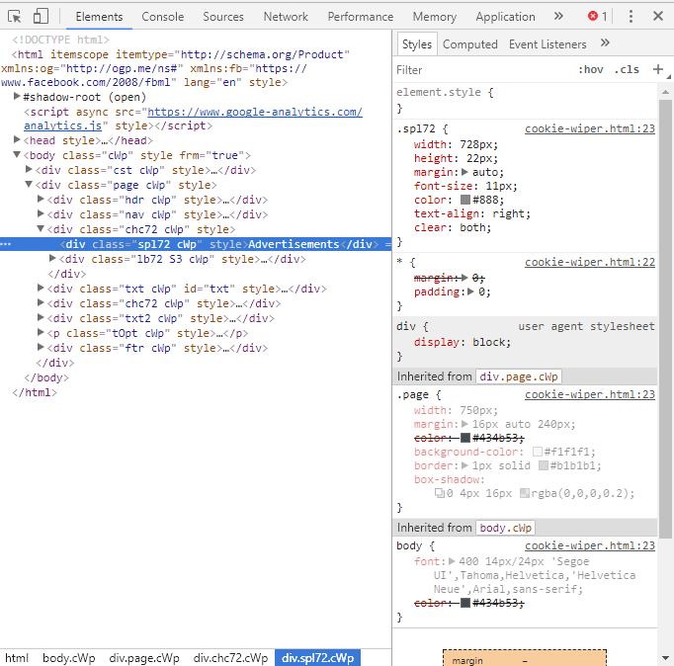Toggle the .cls class editor button
This screenshot has width=674, height=666.
627,69
